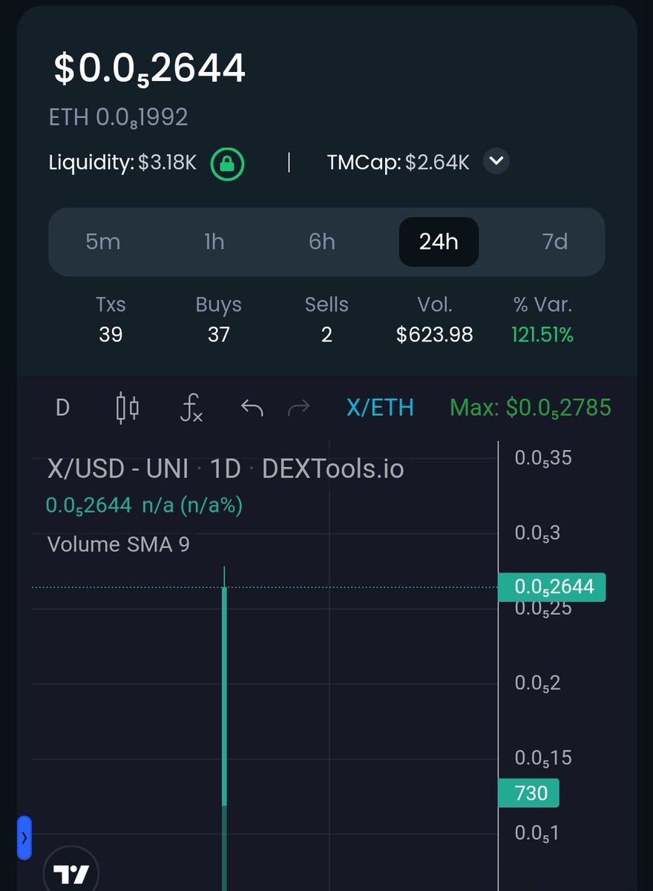
Task: Click the 0.0₅15 price axis label
Action: 543,758
